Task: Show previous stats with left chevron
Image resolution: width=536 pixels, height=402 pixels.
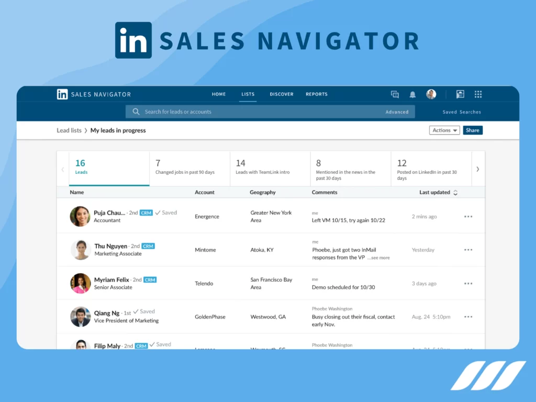Action: [x=63, y=169]
